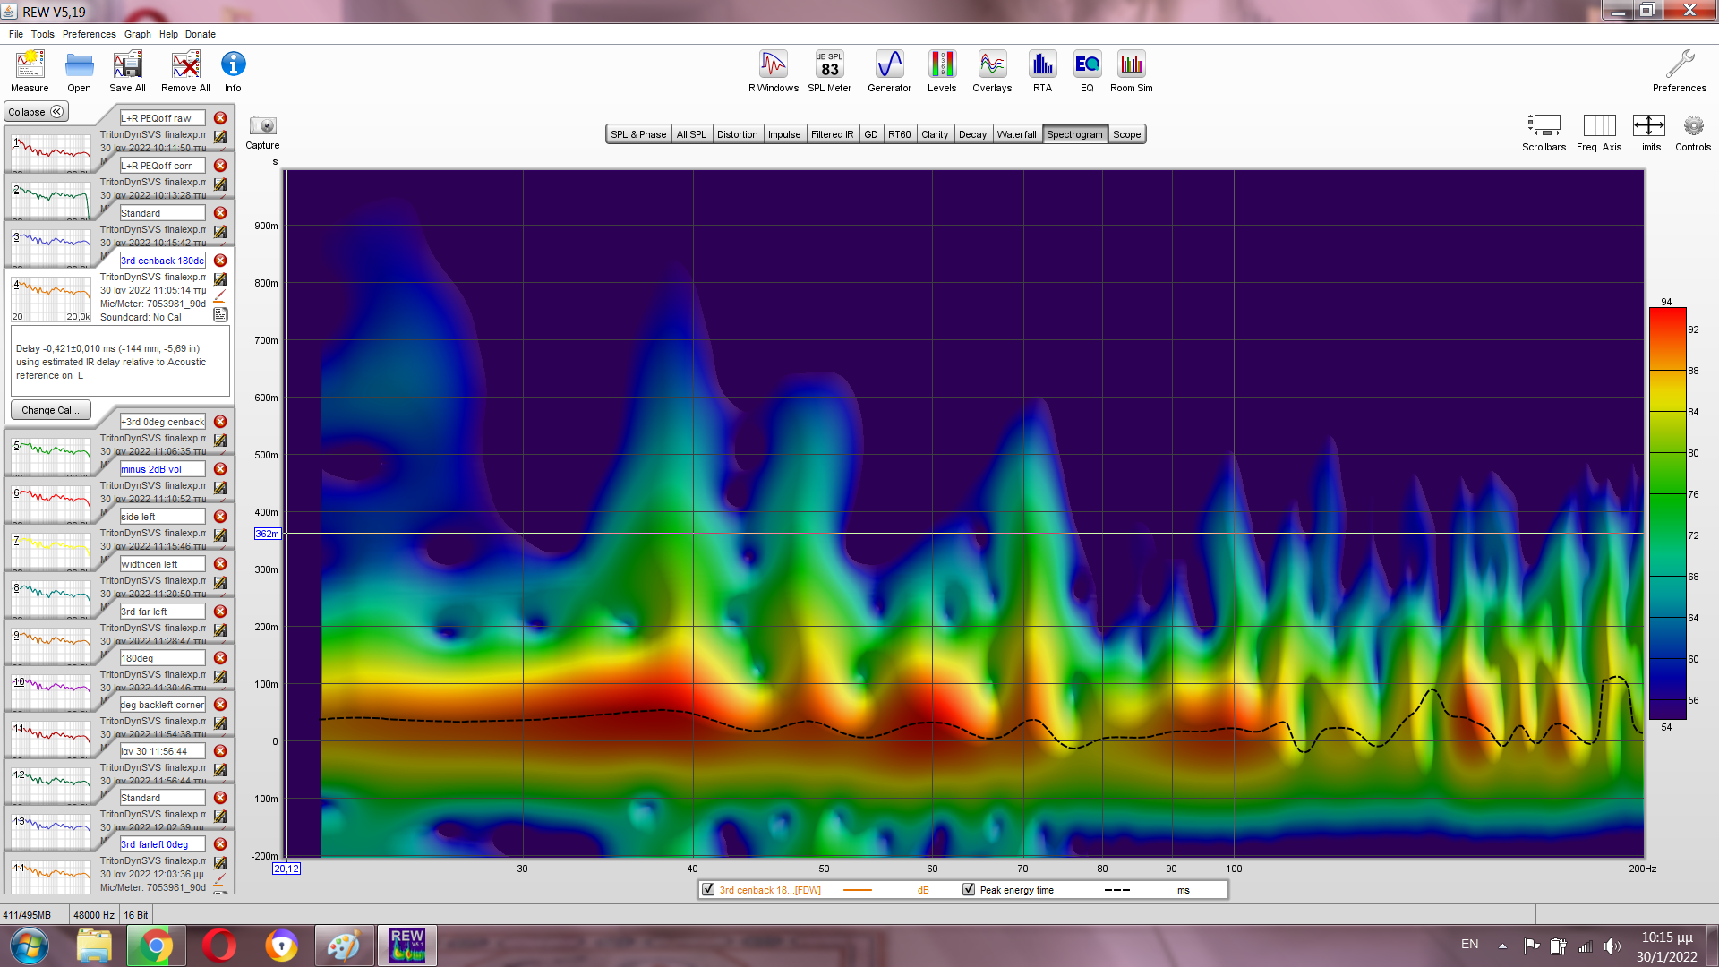Launch the RTA window
Image resolution: width=1719 pixels, height=967 pixels.
click(1042, 72)
